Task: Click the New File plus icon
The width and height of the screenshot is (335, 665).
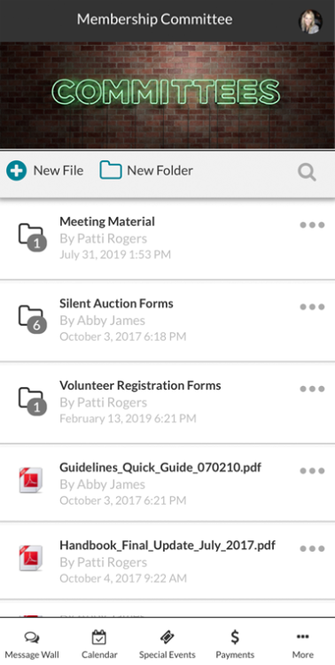Action: (17, 171)
